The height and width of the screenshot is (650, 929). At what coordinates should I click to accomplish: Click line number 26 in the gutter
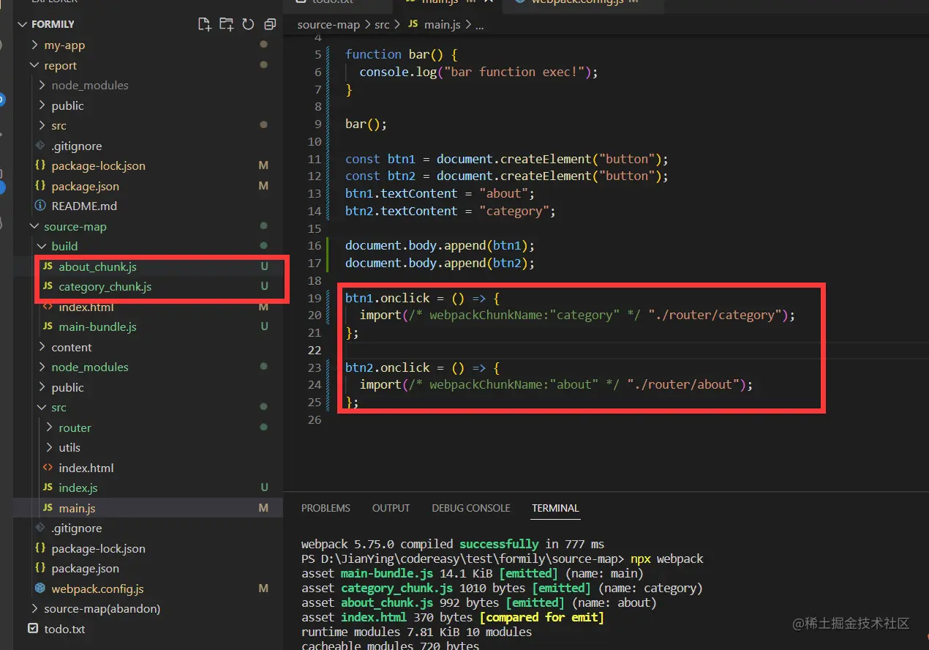click(x=315, y=419)
